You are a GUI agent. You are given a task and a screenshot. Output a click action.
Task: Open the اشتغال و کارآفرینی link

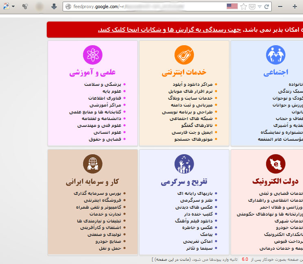point(101,227)
